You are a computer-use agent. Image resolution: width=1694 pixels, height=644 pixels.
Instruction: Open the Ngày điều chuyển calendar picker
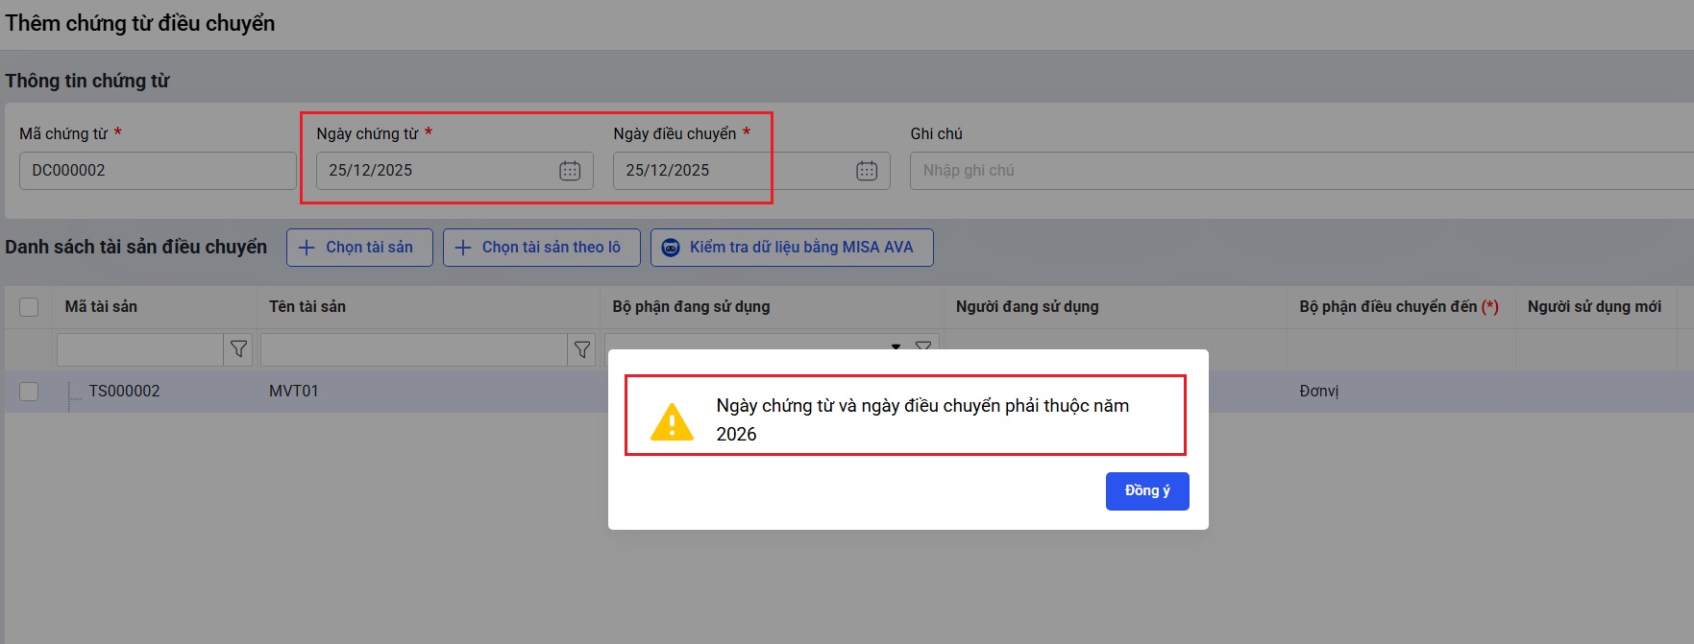click(x=867, y=171)
